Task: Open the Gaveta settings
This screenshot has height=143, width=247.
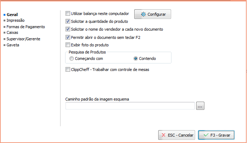Action: [x=13, y=45]
